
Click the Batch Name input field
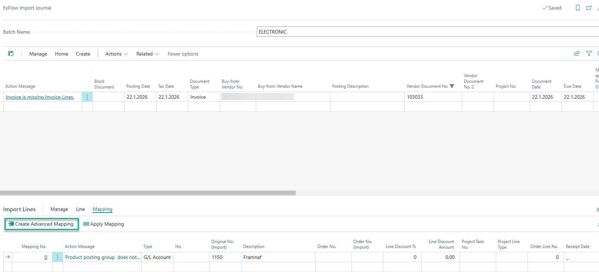(425, 32)
